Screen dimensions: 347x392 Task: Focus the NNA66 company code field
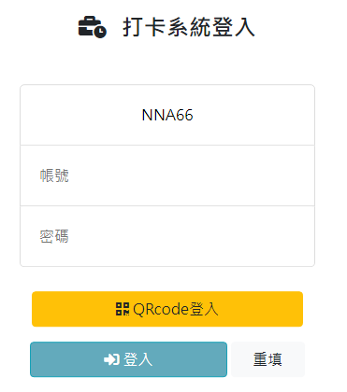pos(167,115)
